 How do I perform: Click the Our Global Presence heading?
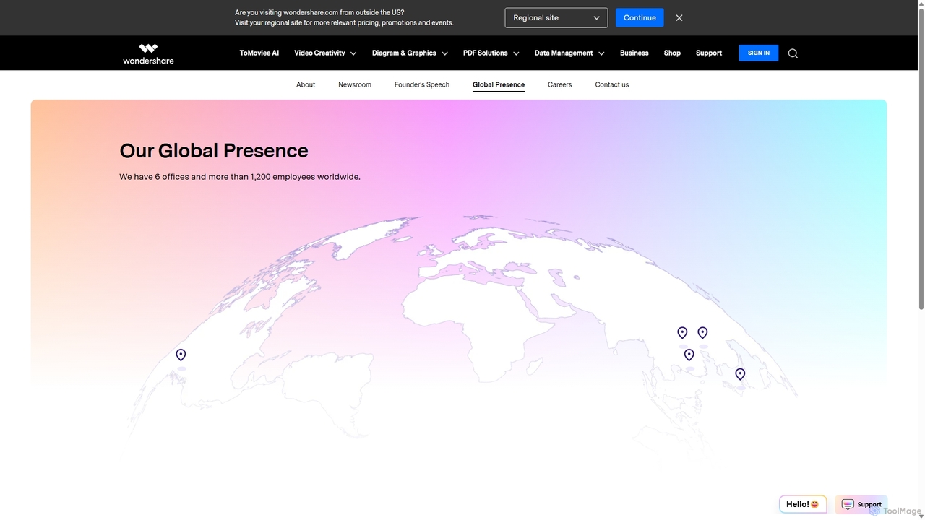214,150
